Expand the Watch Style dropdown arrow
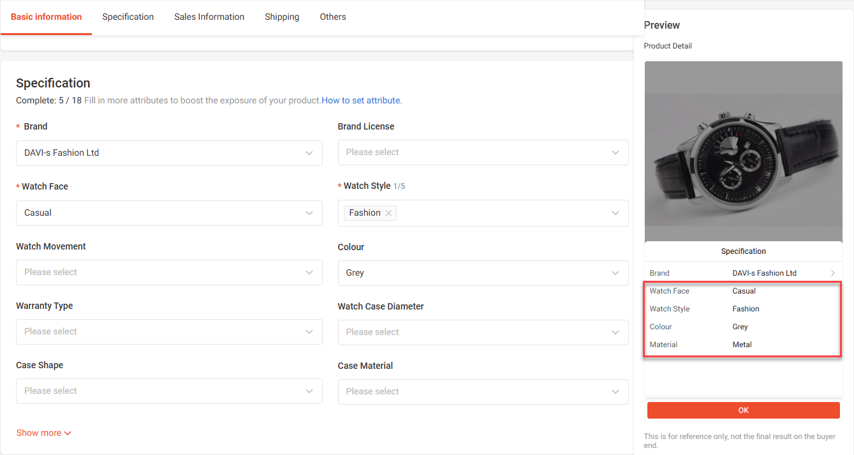 615,213
